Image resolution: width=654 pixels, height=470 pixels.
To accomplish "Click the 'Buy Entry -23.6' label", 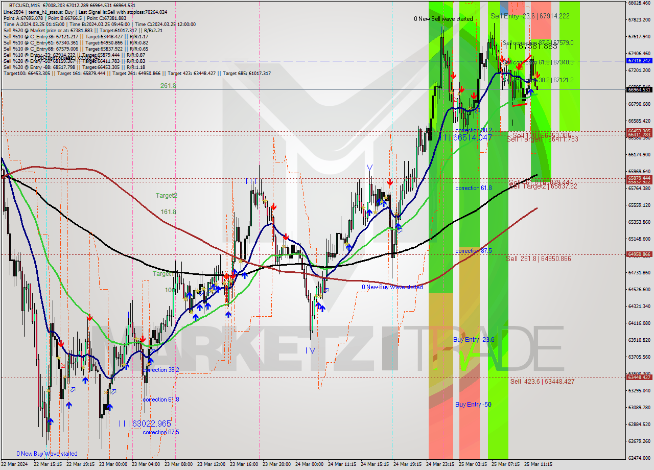I will point(474,339).
